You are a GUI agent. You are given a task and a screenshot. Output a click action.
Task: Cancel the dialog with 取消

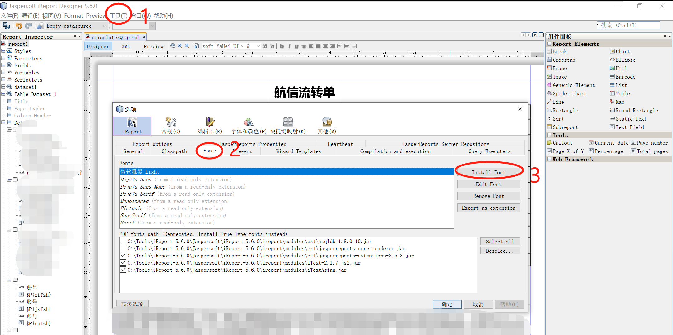(478, 304)
